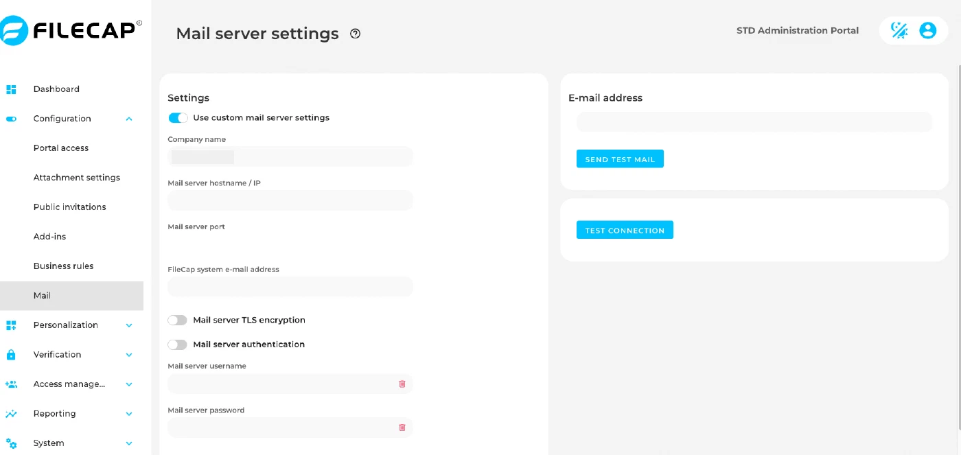Click the Settings section heading

pos(189,98)
